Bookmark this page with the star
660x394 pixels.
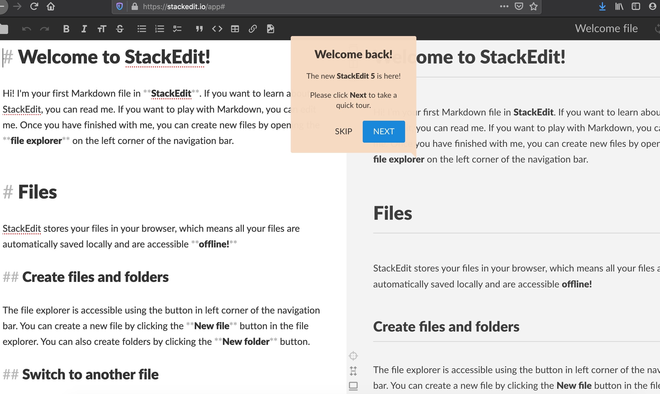click(x=533, y=6)
